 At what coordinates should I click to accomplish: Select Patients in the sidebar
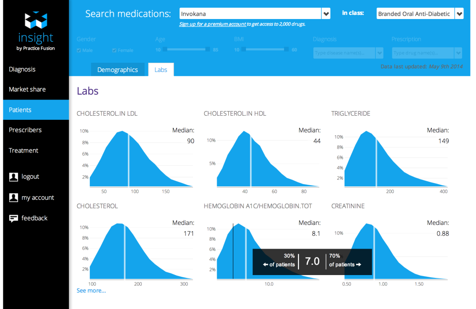pos(36,110)
